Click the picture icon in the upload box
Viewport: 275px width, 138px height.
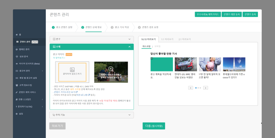pyautogui.click(x=72, y=70)
